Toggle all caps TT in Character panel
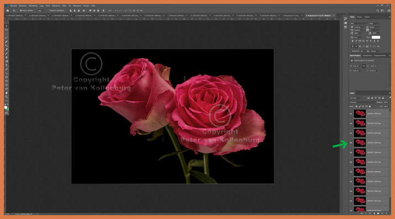 359,41
